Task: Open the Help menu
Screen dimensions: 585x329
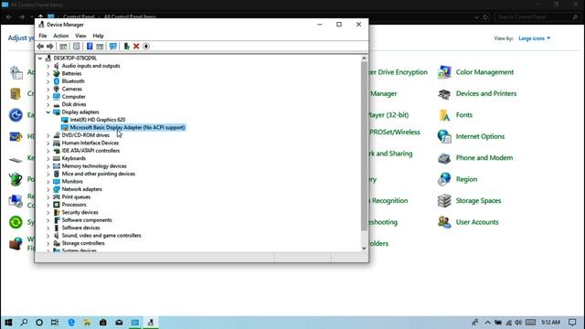Action: click(x=98, y=36)
